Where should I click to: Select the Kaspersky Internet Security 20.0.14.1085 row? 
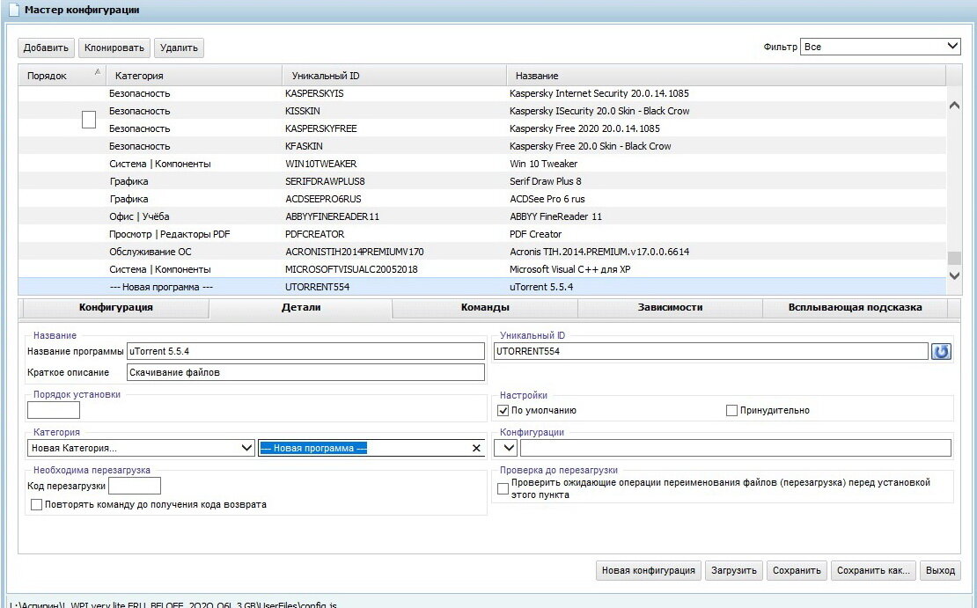[x=481, y=93]
